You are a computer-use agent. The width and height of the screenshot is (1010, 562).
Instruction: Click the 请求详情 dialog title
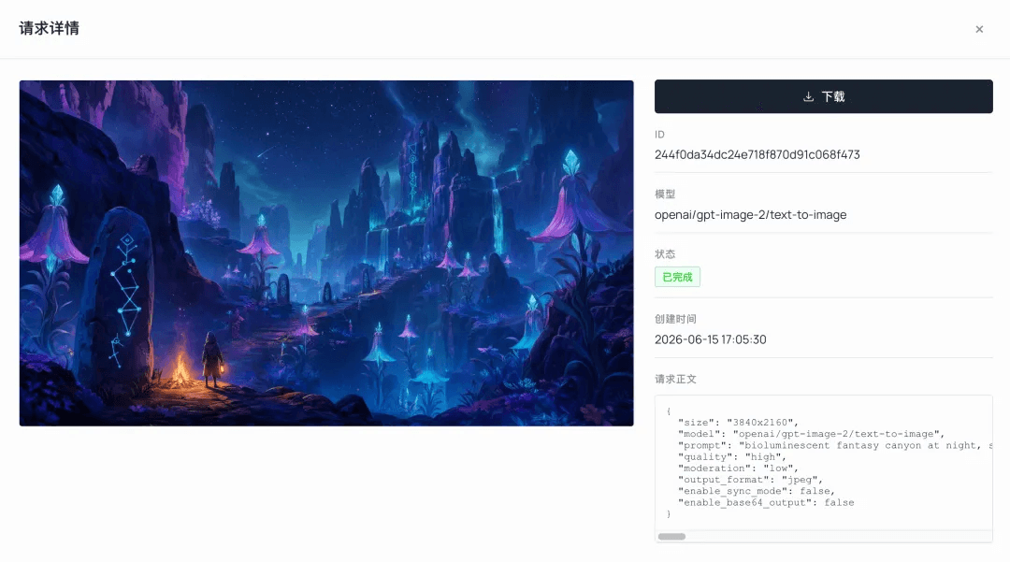click(x=49, y=28)
